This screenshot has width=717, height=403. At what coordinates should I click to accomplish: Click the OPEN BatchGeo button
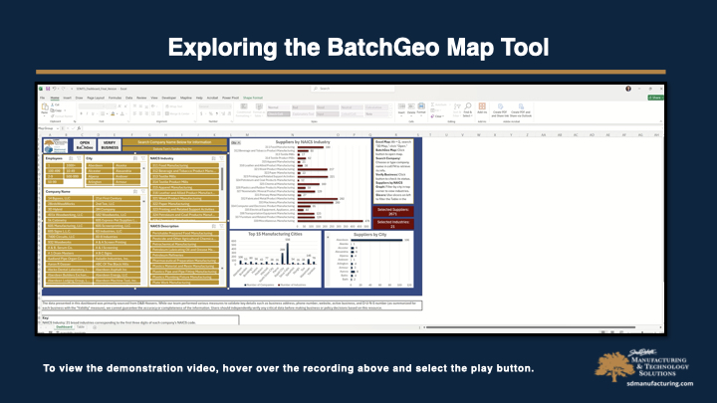[85, 145]
